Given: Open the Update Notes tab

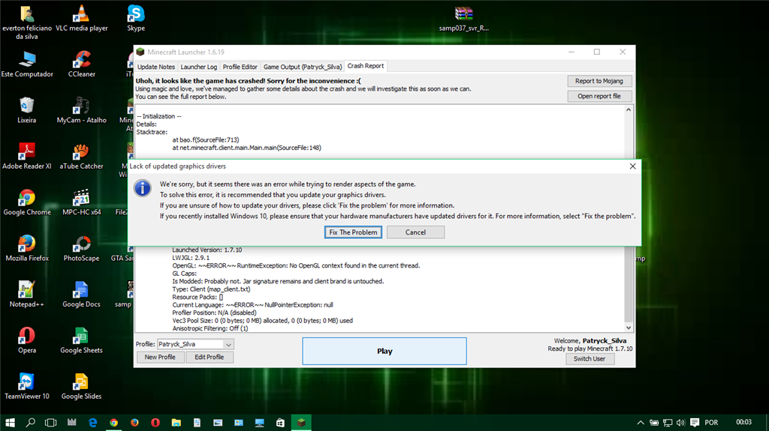Looking at the screenshot, I should (x=156, y=67).
